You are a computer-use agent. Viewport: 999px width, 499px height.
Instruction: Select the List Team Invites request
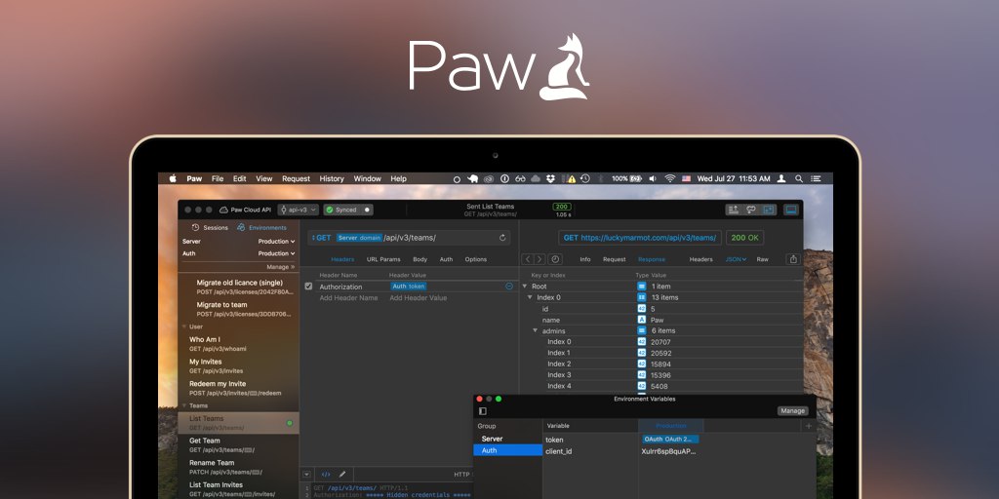240,489
